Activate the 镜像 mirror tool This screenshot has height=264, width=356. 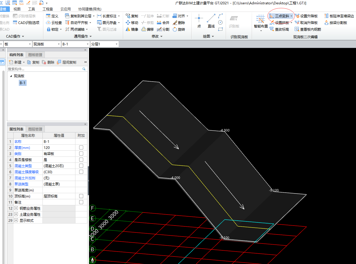[x=132, y=29]
